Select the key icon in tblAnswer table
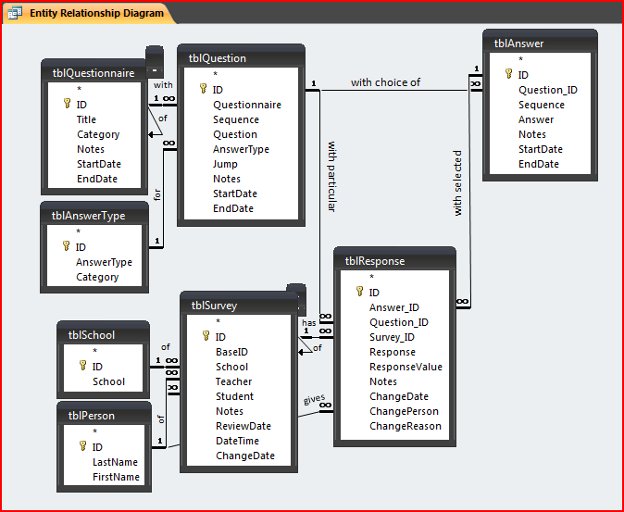624x512 pixels. pyautogui.click(x=508, y=75)
